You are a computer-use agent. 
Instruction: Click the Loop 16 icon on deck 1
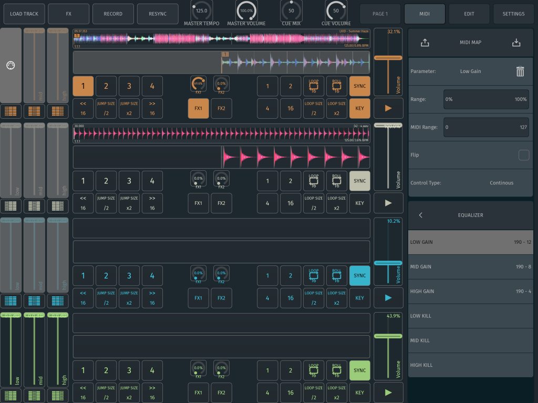pos(314,86)
